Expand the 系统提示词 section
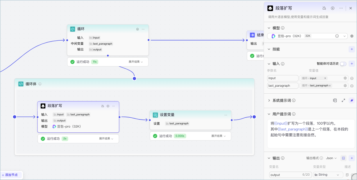The height and width of the screenshot is (180, 357). pyautogui.click(x=269, y=100)
